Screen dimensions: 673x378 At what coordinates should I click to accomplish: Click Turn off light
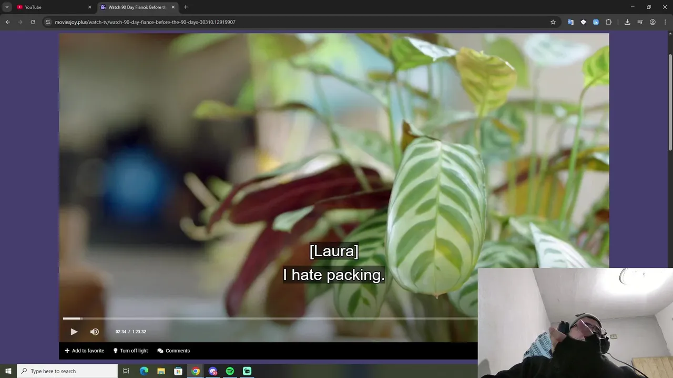130,351
